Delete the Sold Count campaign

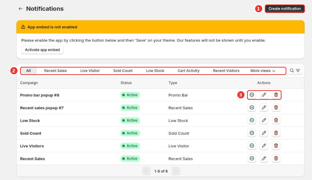[x=276, y=133]
